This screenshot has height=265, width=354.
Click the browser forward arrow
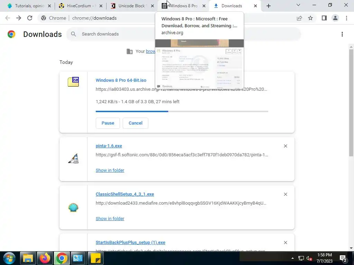coord(19,18)
